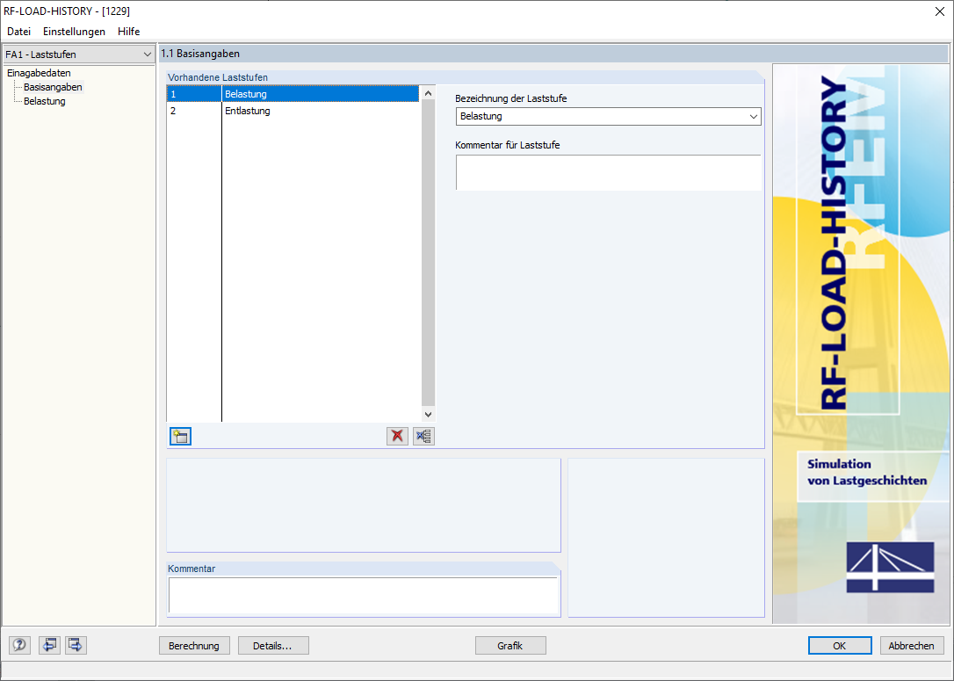The image size is (954, 681).
Task: Confirm settings with OK
Action: (x=840, y=645)
